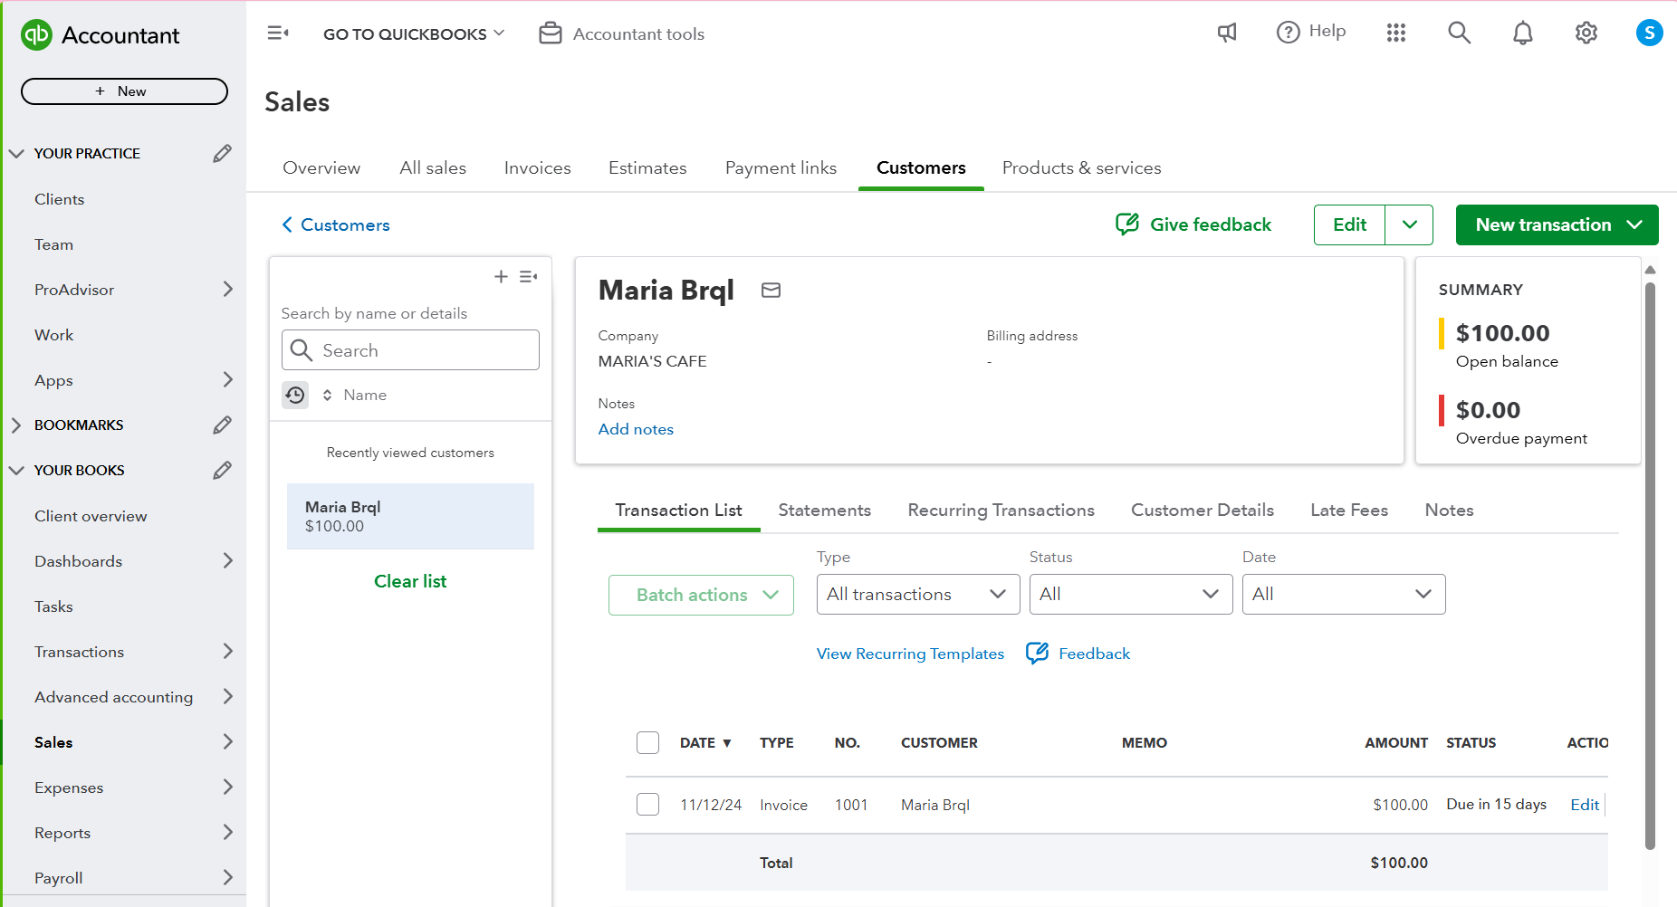Image resolution: width=1677 pixels, height=907 pixels.
Task: Open the search magnifier in header
Action: pos(1459,33)
